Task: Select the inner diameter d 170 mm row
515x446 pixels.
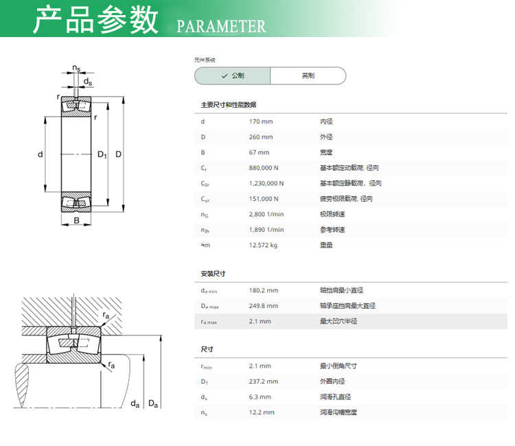Action: 351,121
